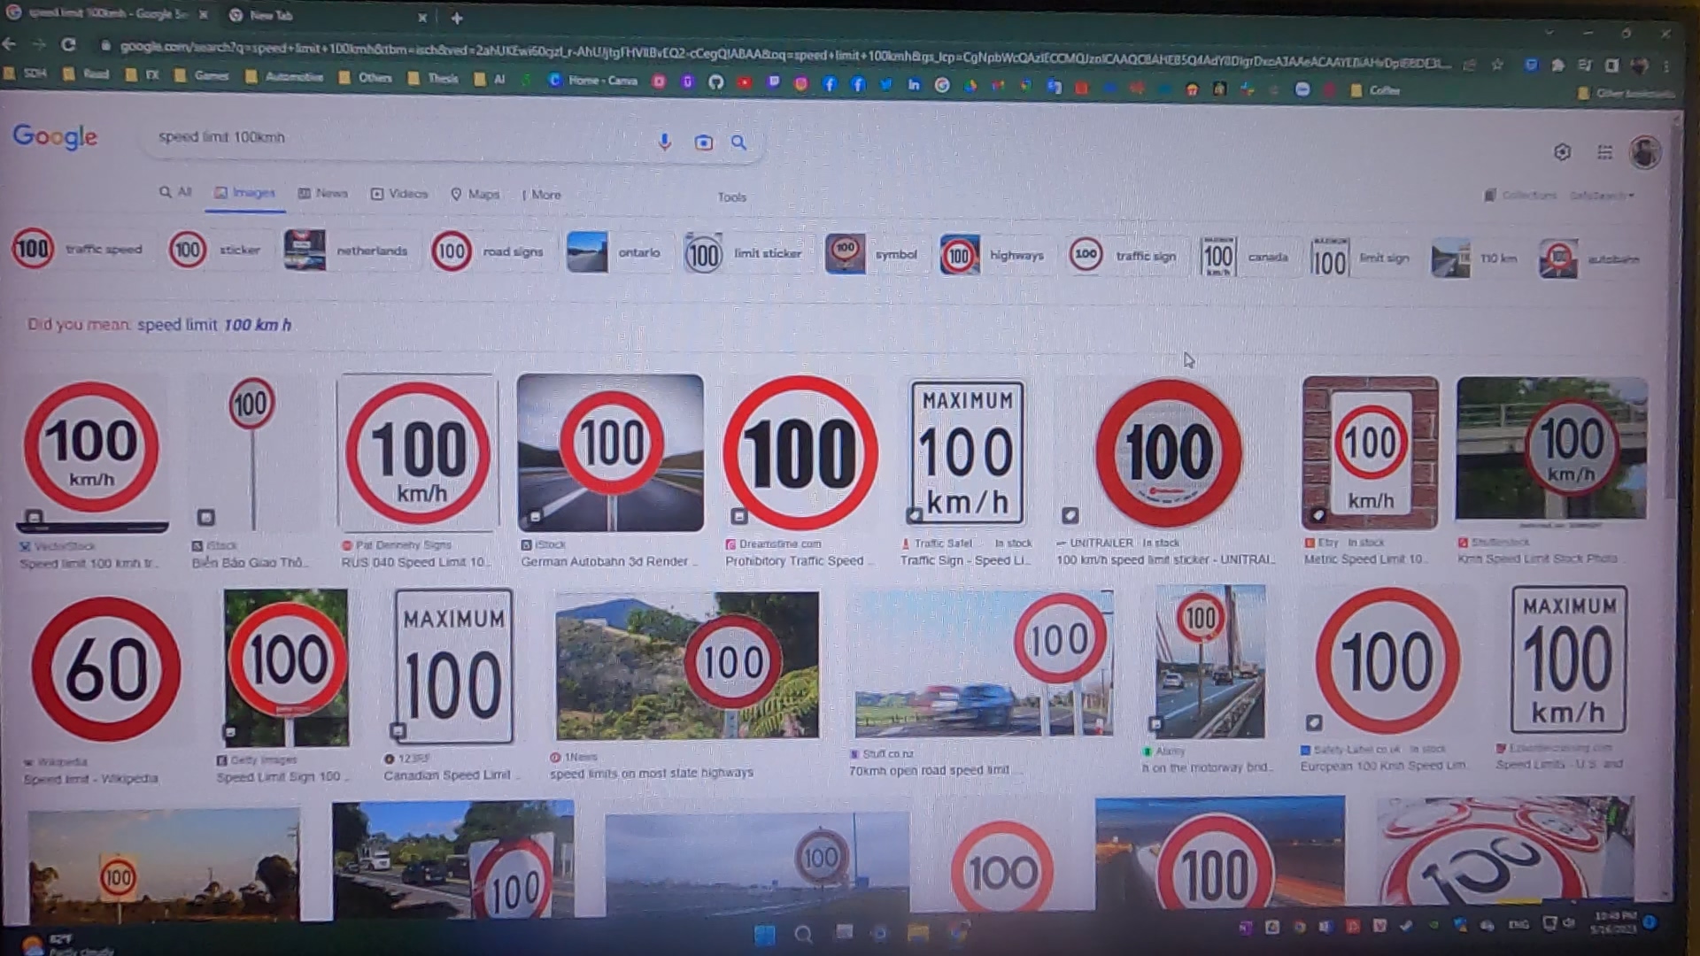Open Google quick settings gear icon
This screenshot has height=956, width=1700.
[x=1562, y=152]
